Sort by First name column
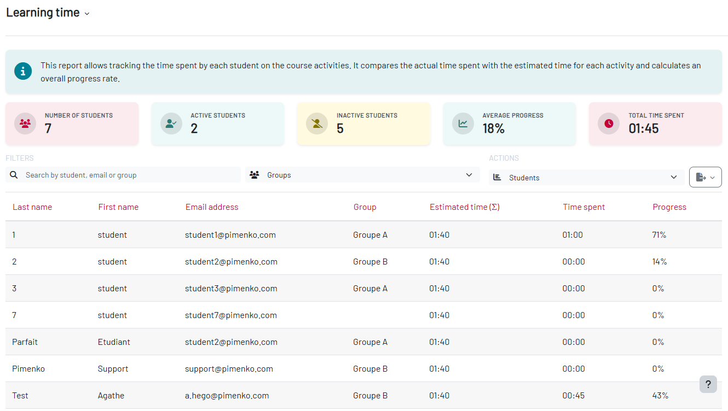Image resolution: width=728 pixels, height=411 pixels. pos(118,207)
